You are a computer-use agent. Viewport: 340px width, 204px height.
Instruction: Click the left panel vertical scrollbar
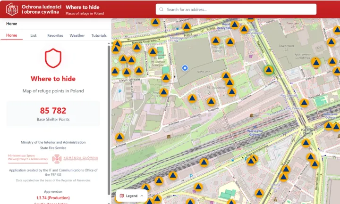tap(109, 120)
